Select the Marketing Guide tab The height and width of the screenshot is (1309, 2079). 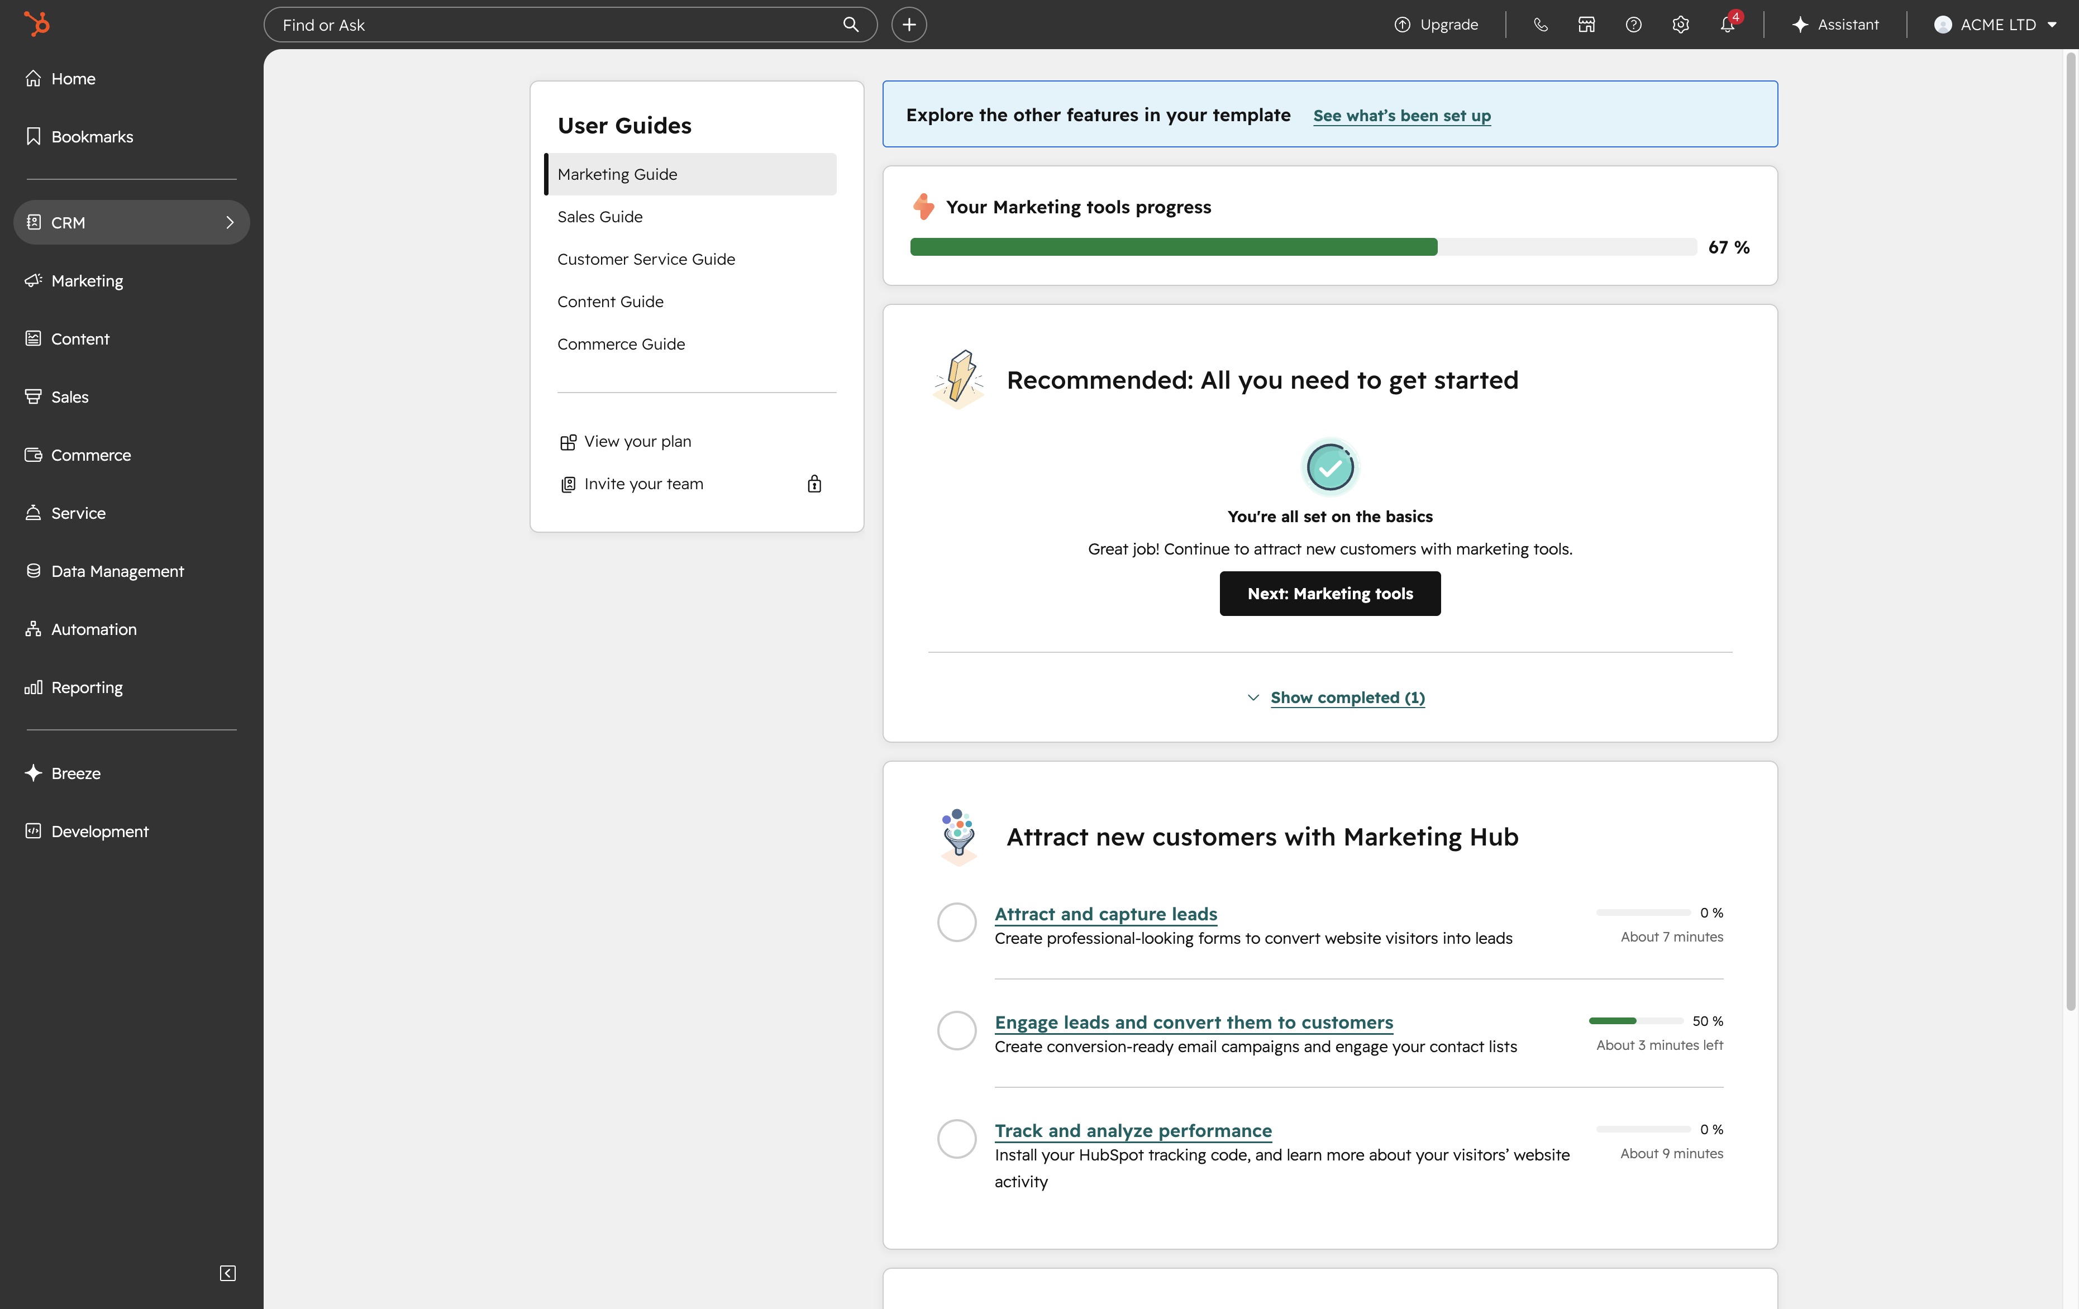(x=691, y=174)
